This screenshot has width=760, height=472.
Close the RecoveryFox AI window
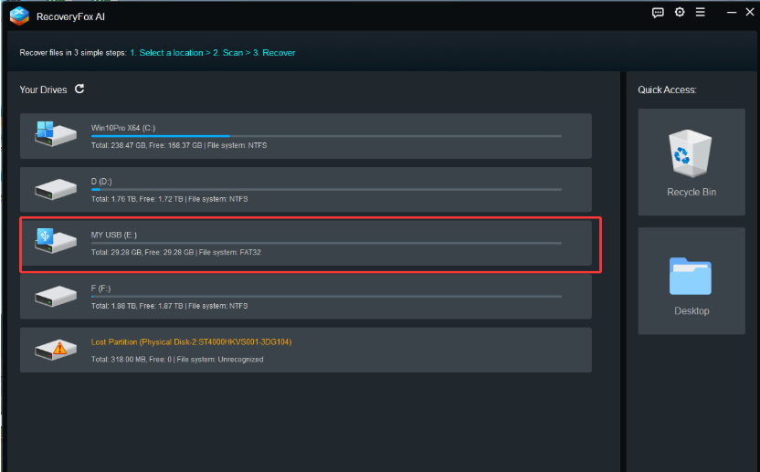[750, 12]
